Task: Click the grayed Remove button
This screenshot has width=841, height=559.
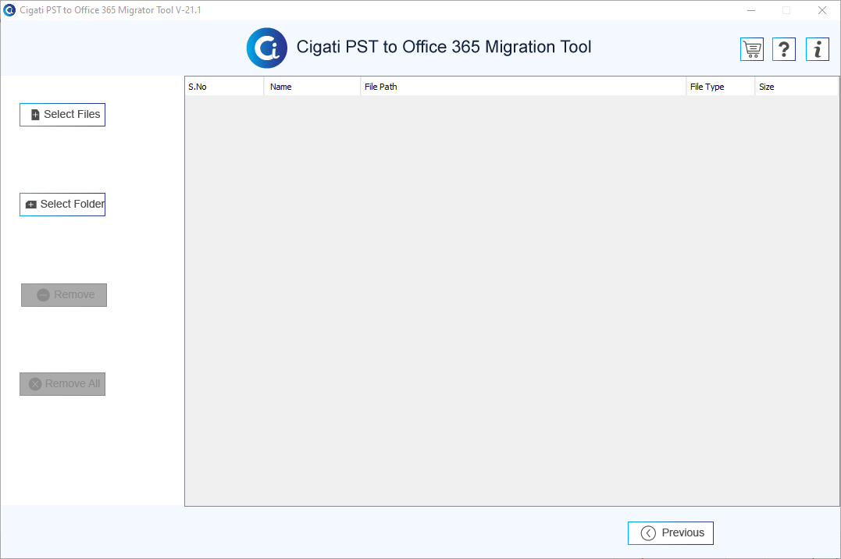Action: (x=64, y=295)
